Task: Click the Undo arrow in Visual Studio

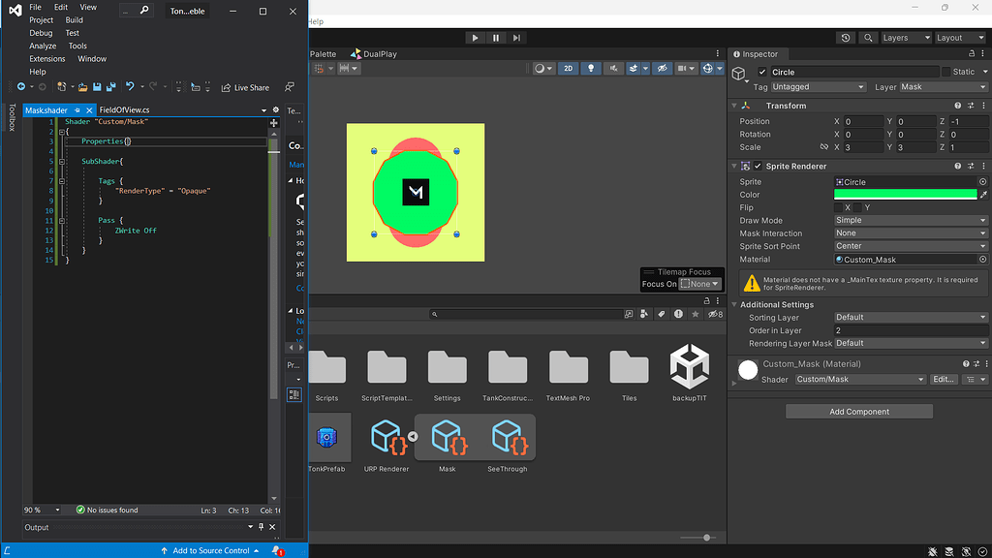Action: click(130, 87)
